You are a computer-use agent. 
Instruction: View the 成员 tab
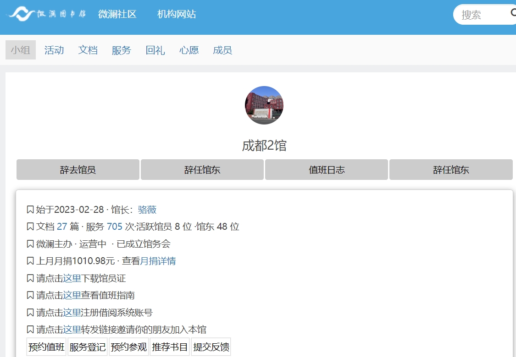pyautogui.click(x=222, y=50)
